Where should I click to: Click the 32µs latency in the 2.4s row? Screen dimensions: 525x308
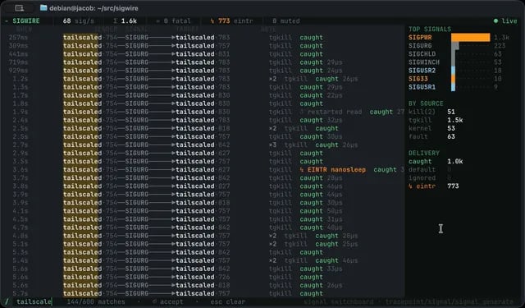click(335, 120)
